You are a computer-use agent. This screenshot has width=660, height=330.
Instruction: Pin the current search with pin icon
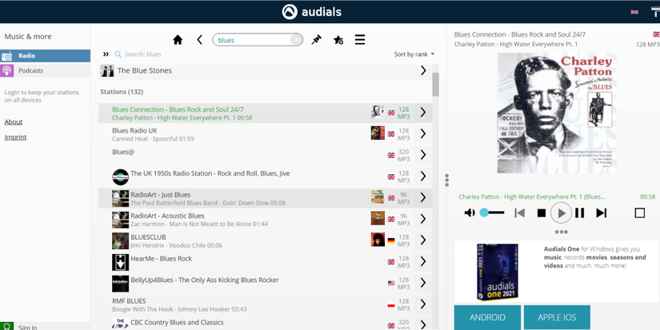(316, 40)
